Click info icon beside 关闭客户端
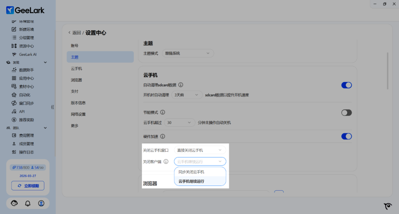399x214 pixels. (166, 162)
